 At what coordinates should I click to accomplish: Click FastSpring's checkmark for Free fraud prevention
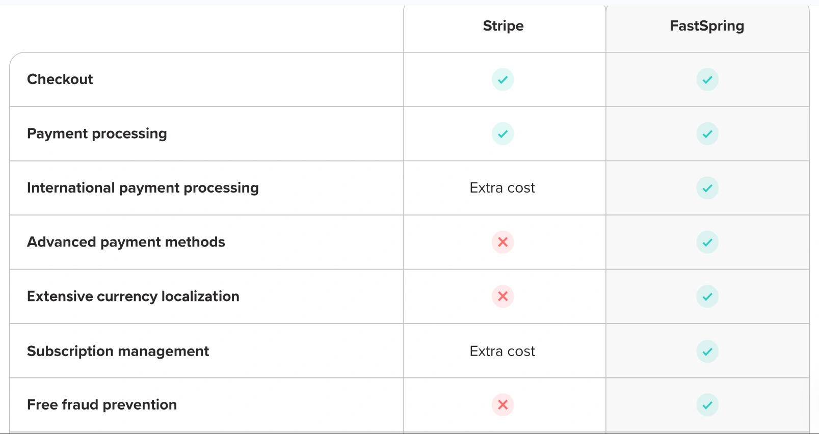click(707, 405)
